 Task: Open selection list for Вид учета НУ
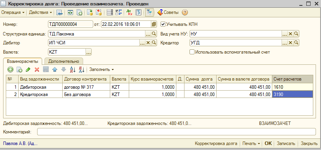(285, 34)
